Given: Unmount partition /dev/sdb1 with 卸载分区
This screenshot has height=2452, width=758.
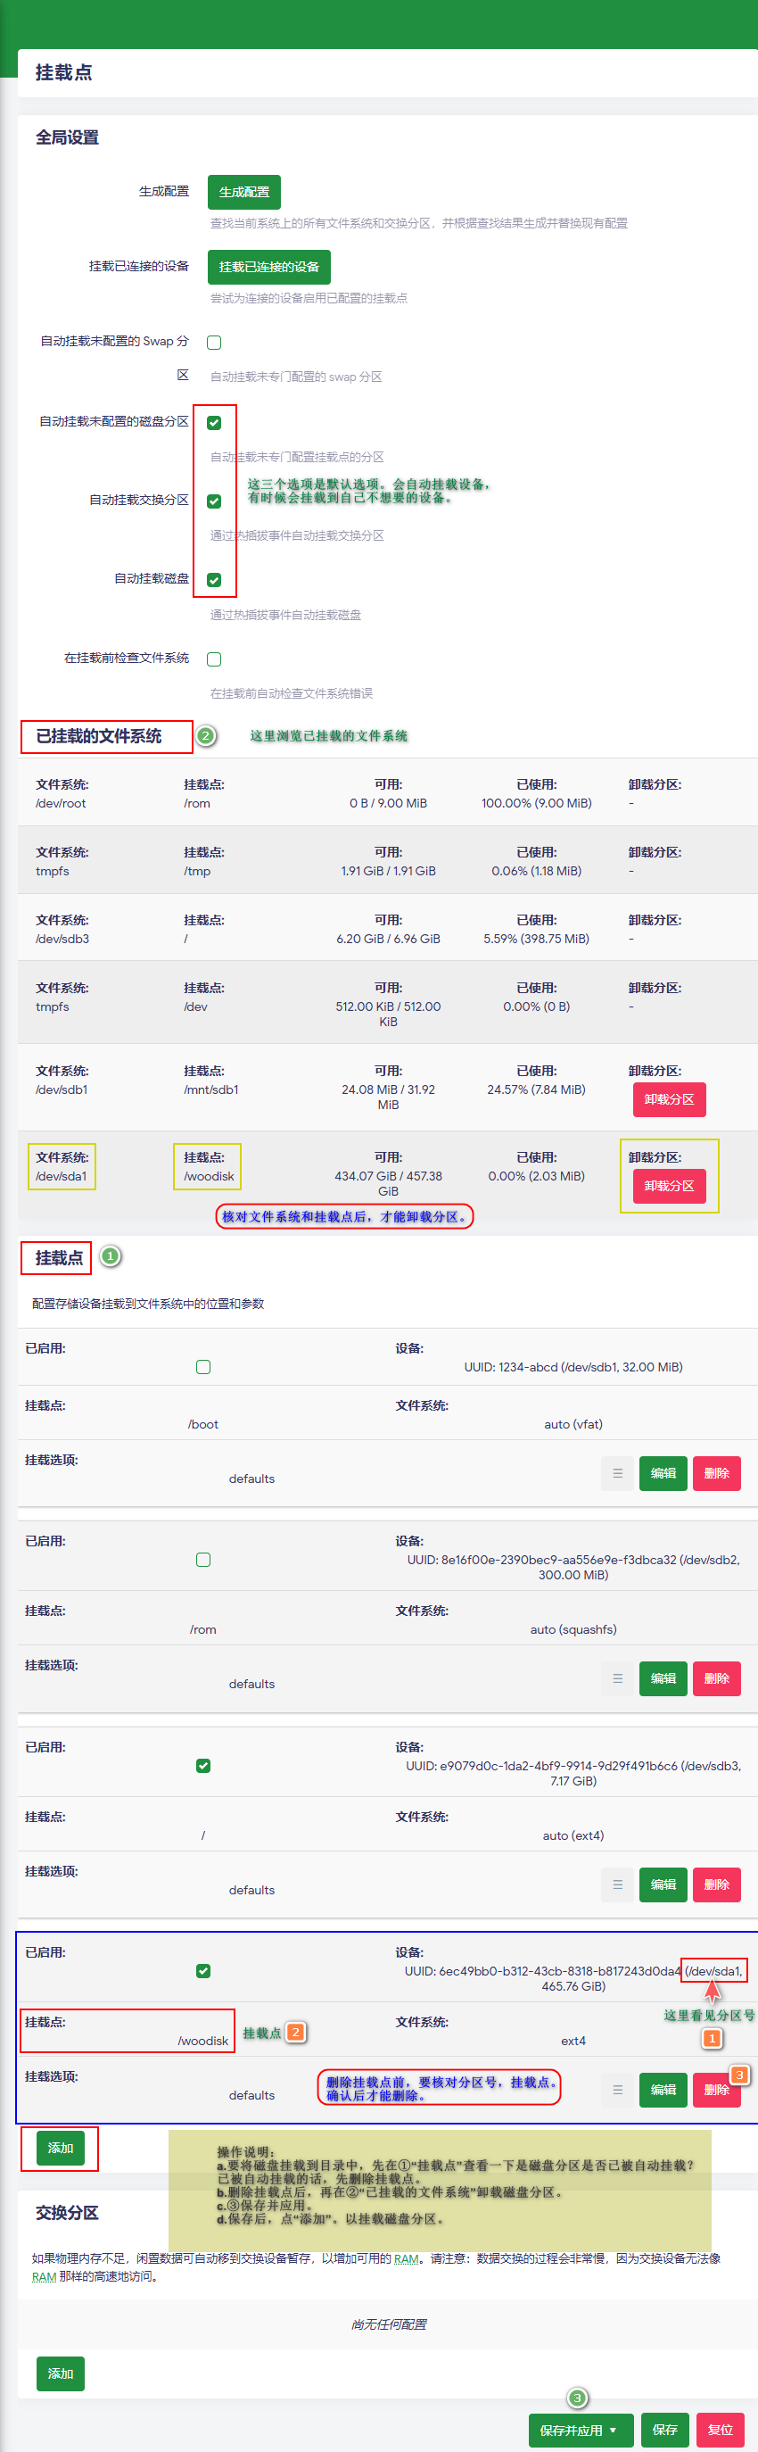Looking at the screenshot, I should (x=669, y=1099).
